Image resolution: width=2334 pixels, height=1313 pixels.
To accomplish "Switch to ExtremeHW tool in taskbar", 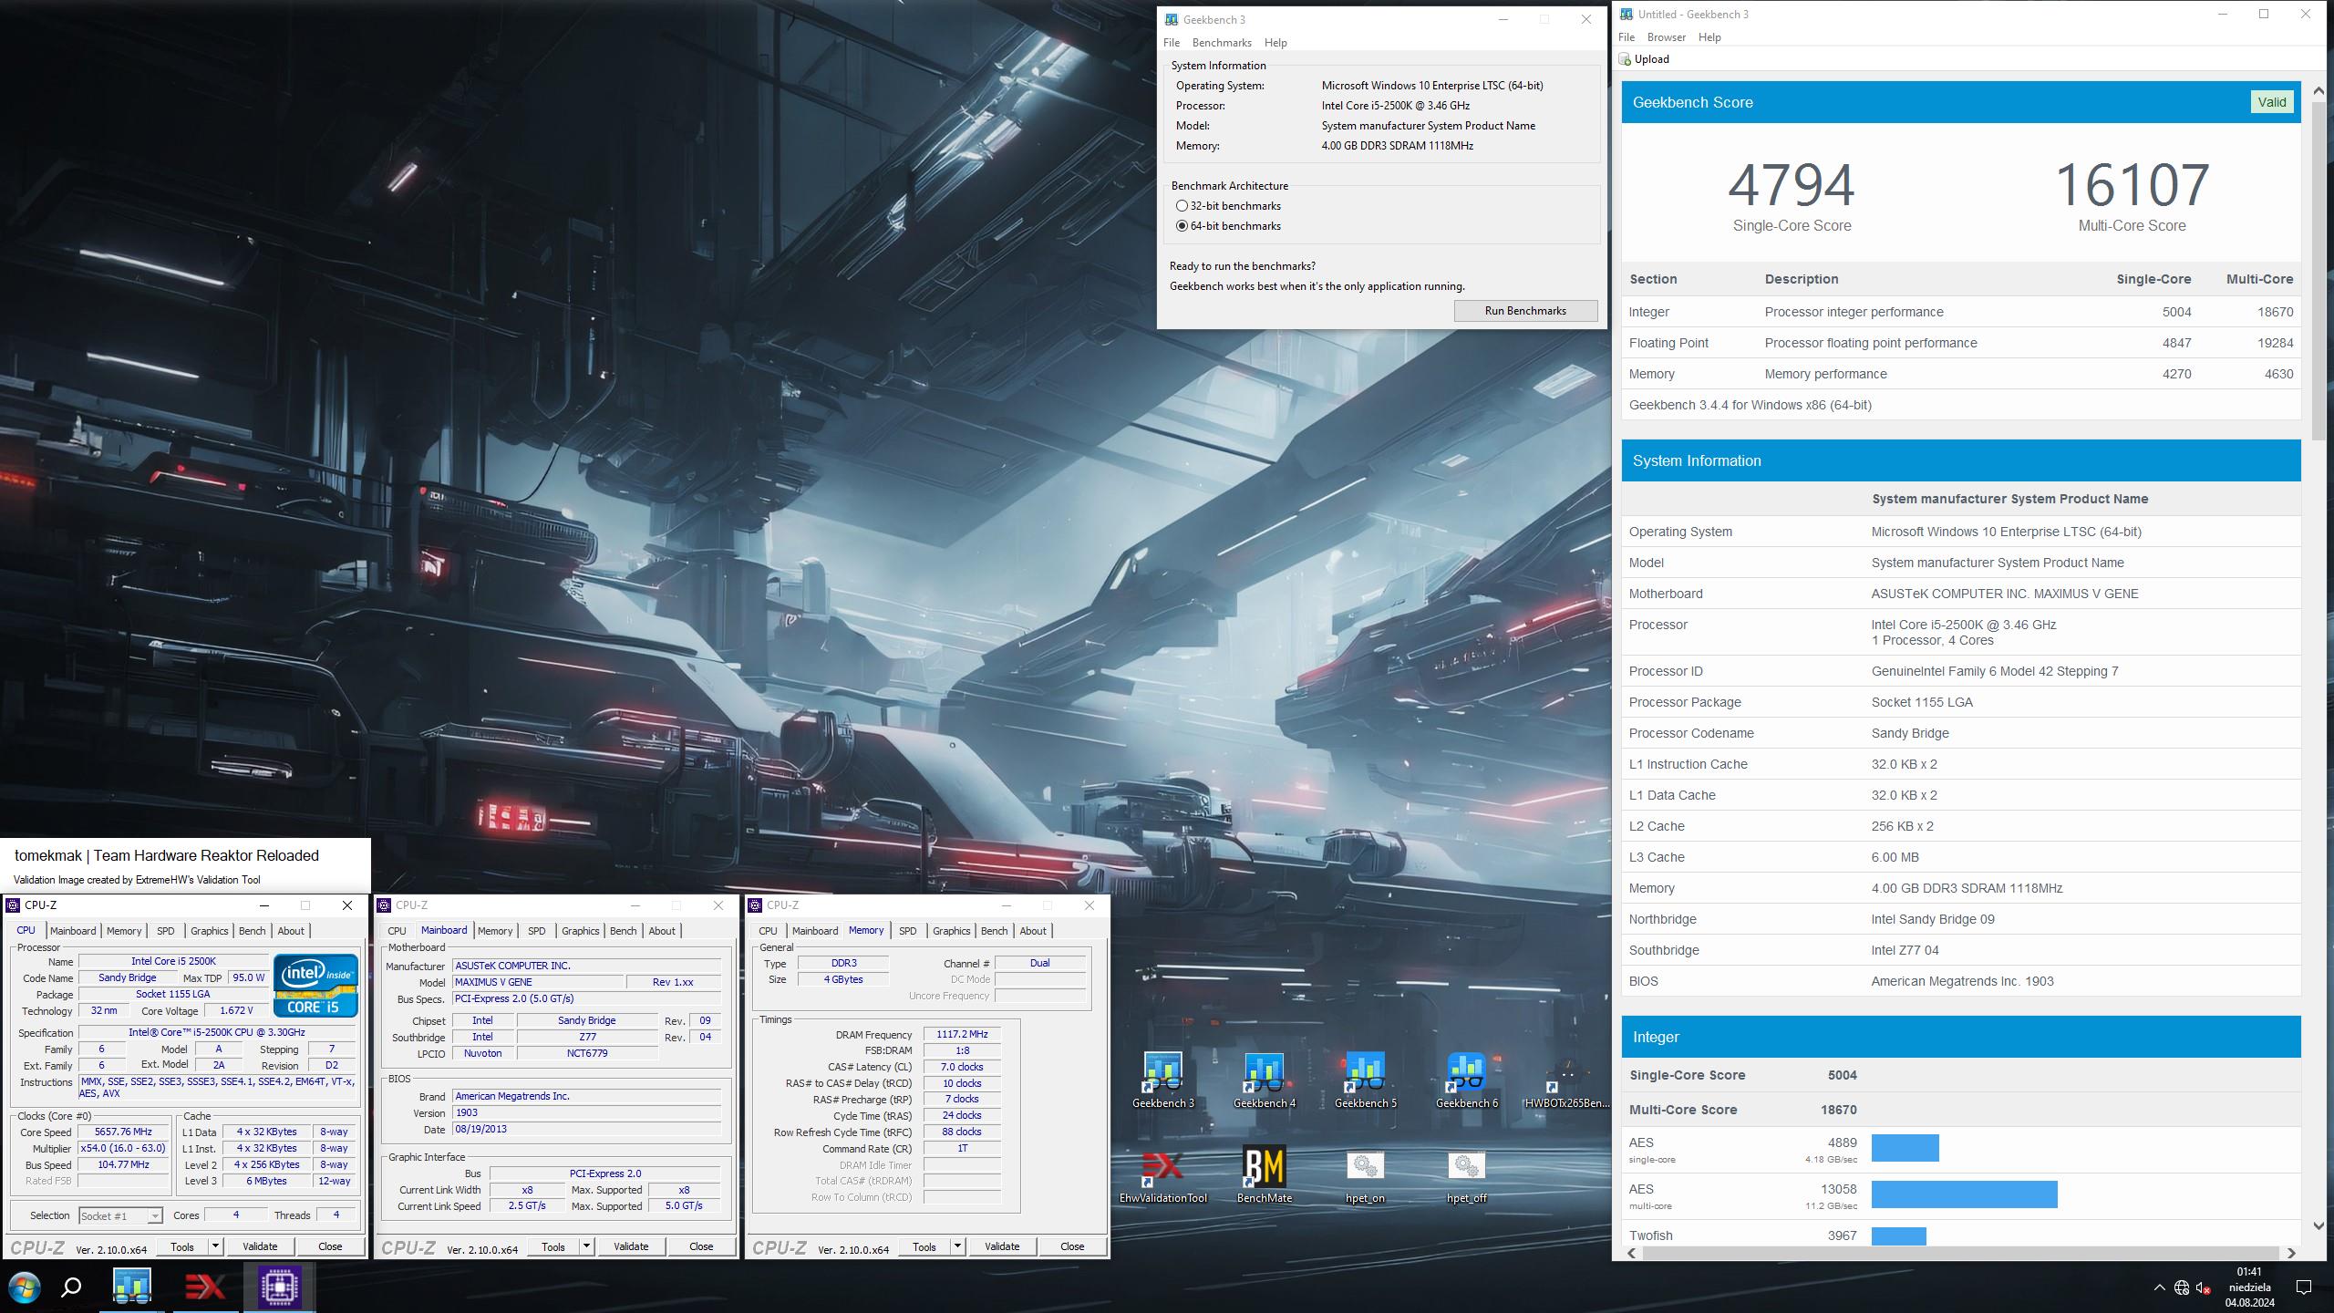I will pos(206,1287).
